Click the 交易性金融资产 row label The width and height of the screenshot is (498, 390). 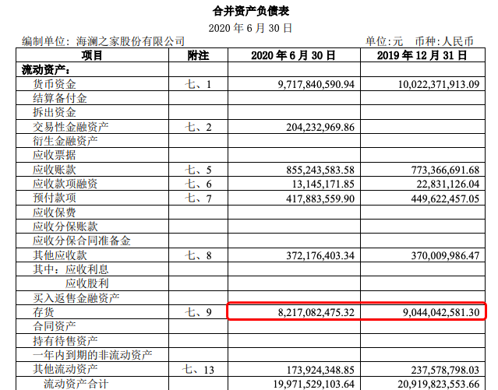coord(70,127)
